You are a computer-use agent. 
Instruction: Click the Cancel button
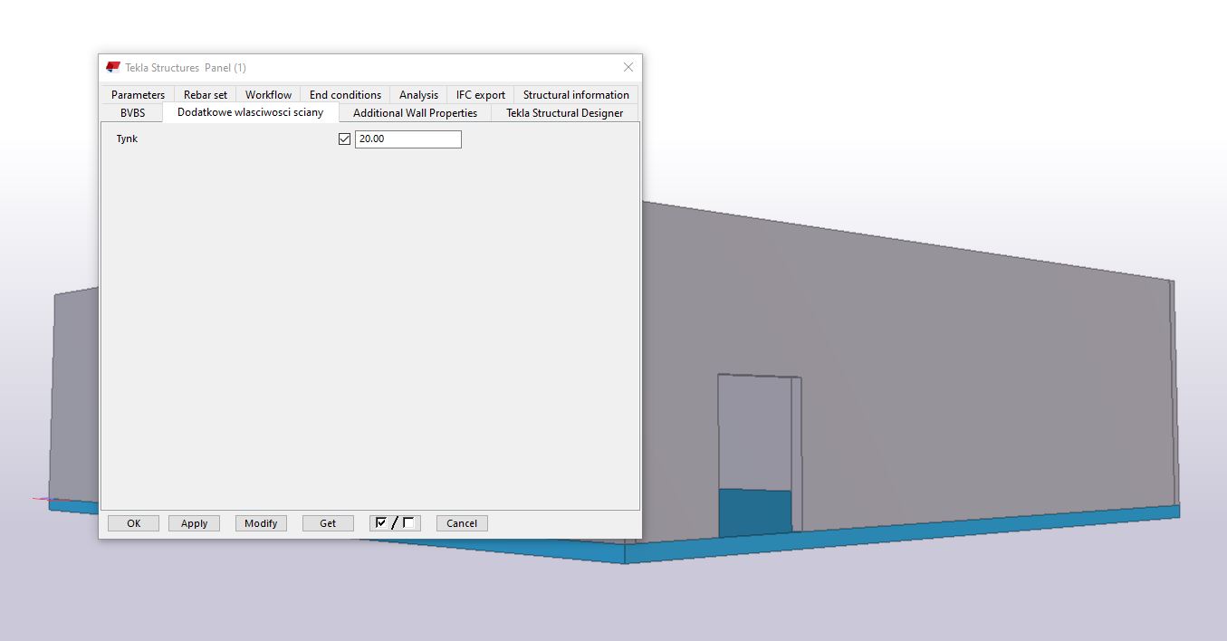(462, 523)
